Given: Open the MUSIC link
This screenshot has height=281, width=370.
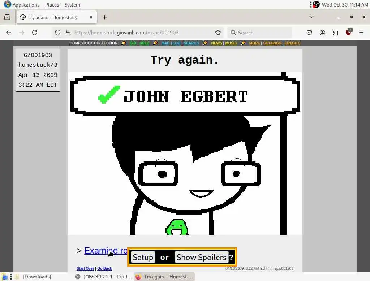Looking at the screenshot, I should [231, 43].
